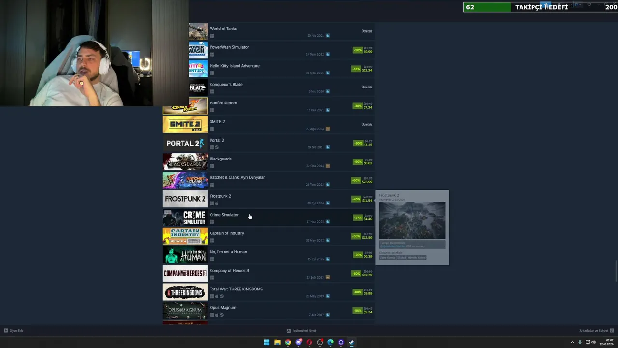Open File Explorer from the taskbar
The height and width of the screenshot is (348, 618).
pyautogui.click(x=277, y=342)
